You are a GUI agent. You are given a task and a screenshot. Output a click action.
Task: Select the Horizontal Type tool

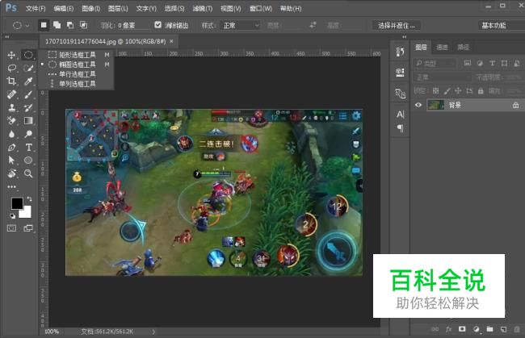[28, 147]
